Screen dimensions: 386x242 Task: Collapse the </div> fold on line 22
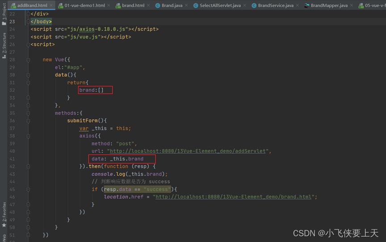click(28, 14)
